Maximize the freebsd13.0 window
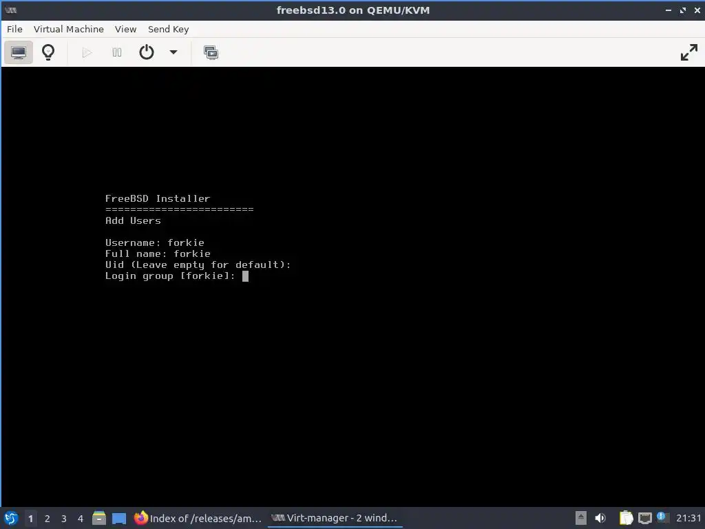 pos(683,10)
